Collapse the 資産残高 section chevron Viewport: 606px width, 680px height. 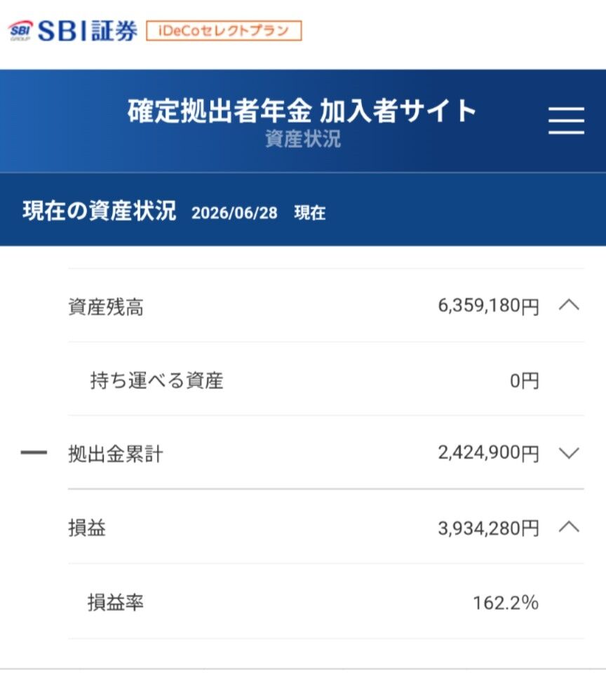[569, 306]
